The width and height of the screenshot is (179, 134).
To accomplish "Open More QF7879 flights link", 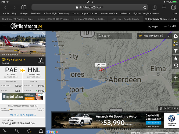I will coord(23,115).
